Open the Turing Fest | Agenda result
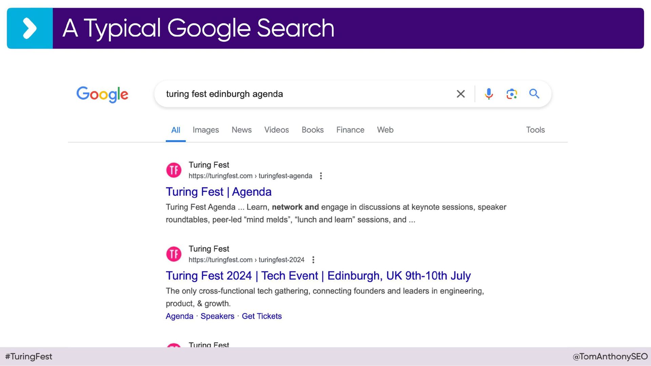Screen dimensions: 651x366 point(218,192)
